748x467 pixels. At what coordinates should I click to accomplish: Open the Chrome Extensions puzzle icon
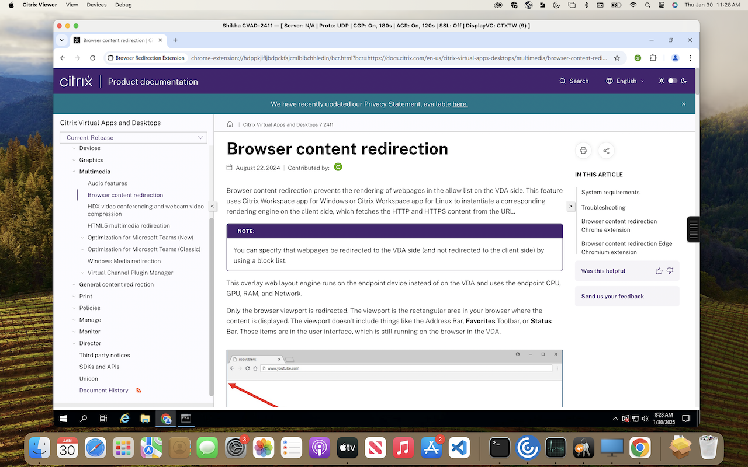(x=653, y=58)
